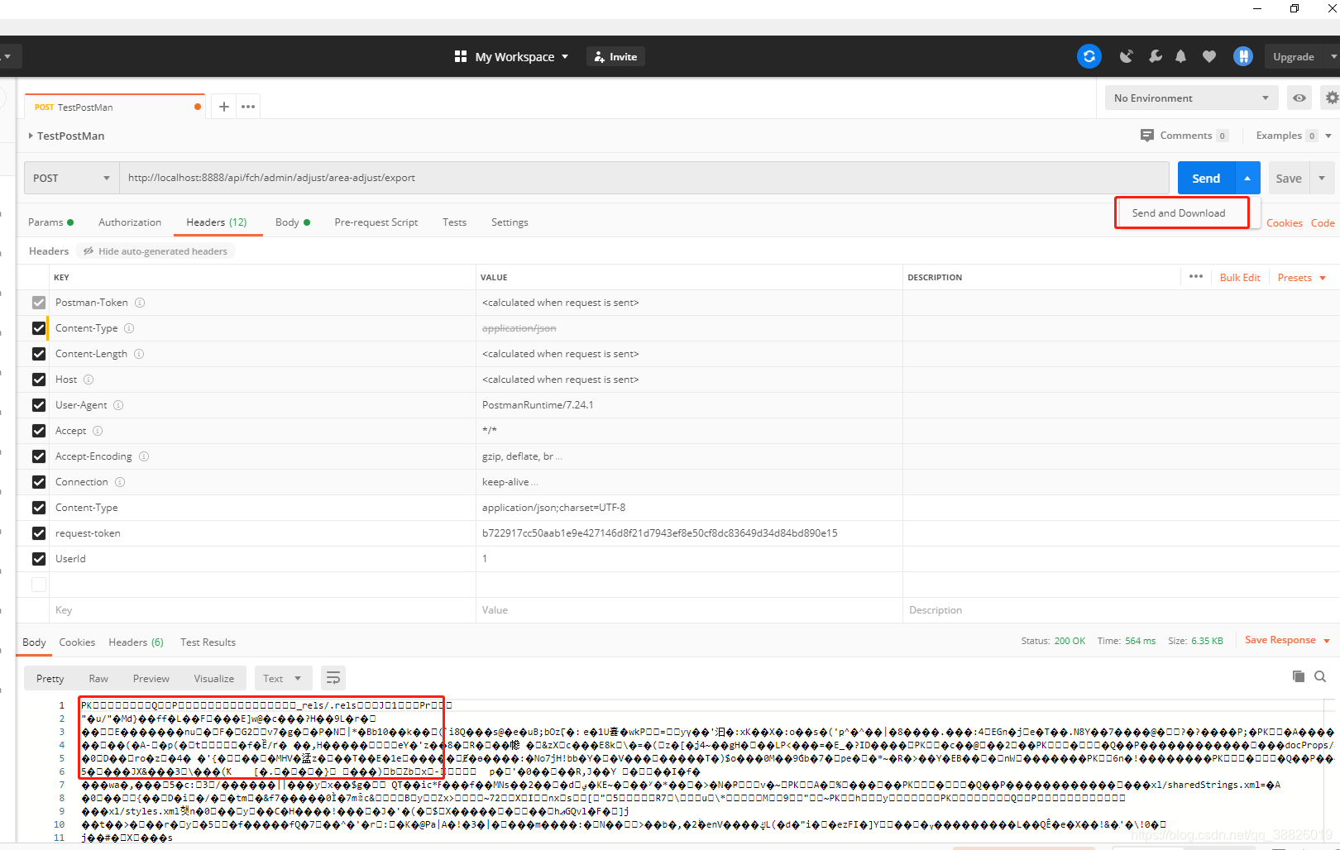Open the My Workspace dropdown
Screen dimensions: 1340x850
pos(521,56)
